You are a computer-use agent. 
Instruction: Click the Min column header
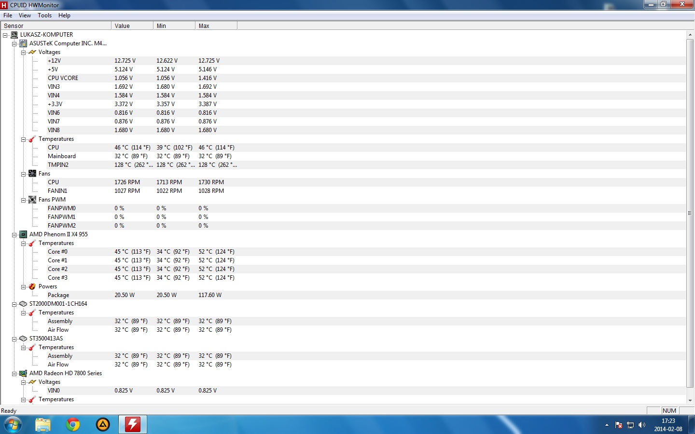(x=174, y=26)
